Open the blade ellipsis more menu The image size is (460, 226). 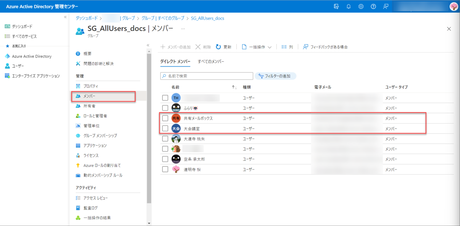pos(183,29)
